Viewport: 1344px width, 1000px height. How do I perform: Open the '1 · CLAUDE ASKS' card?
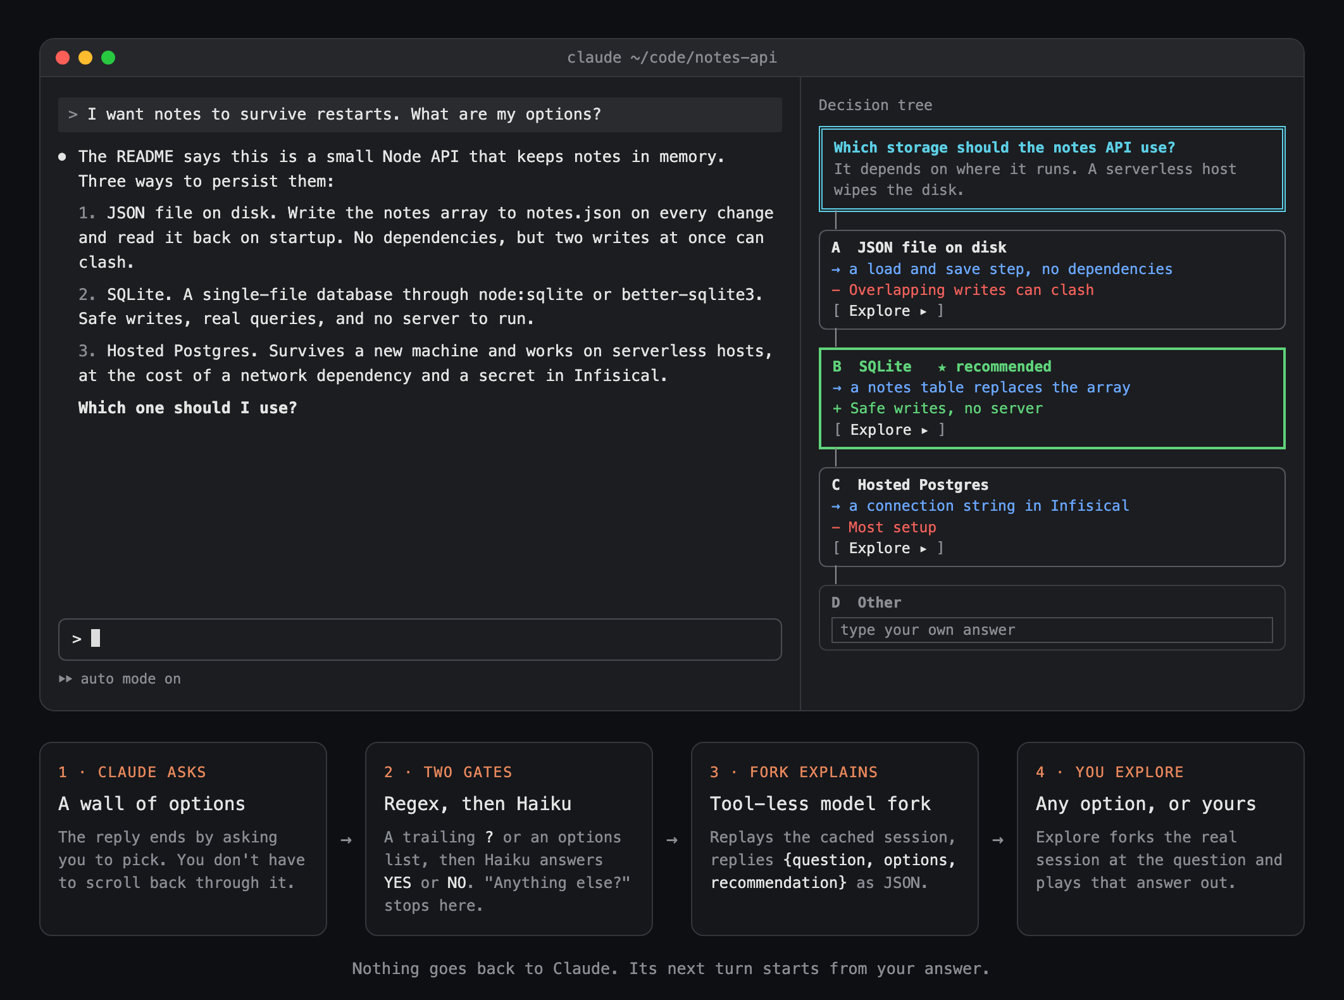click(183, 839)
